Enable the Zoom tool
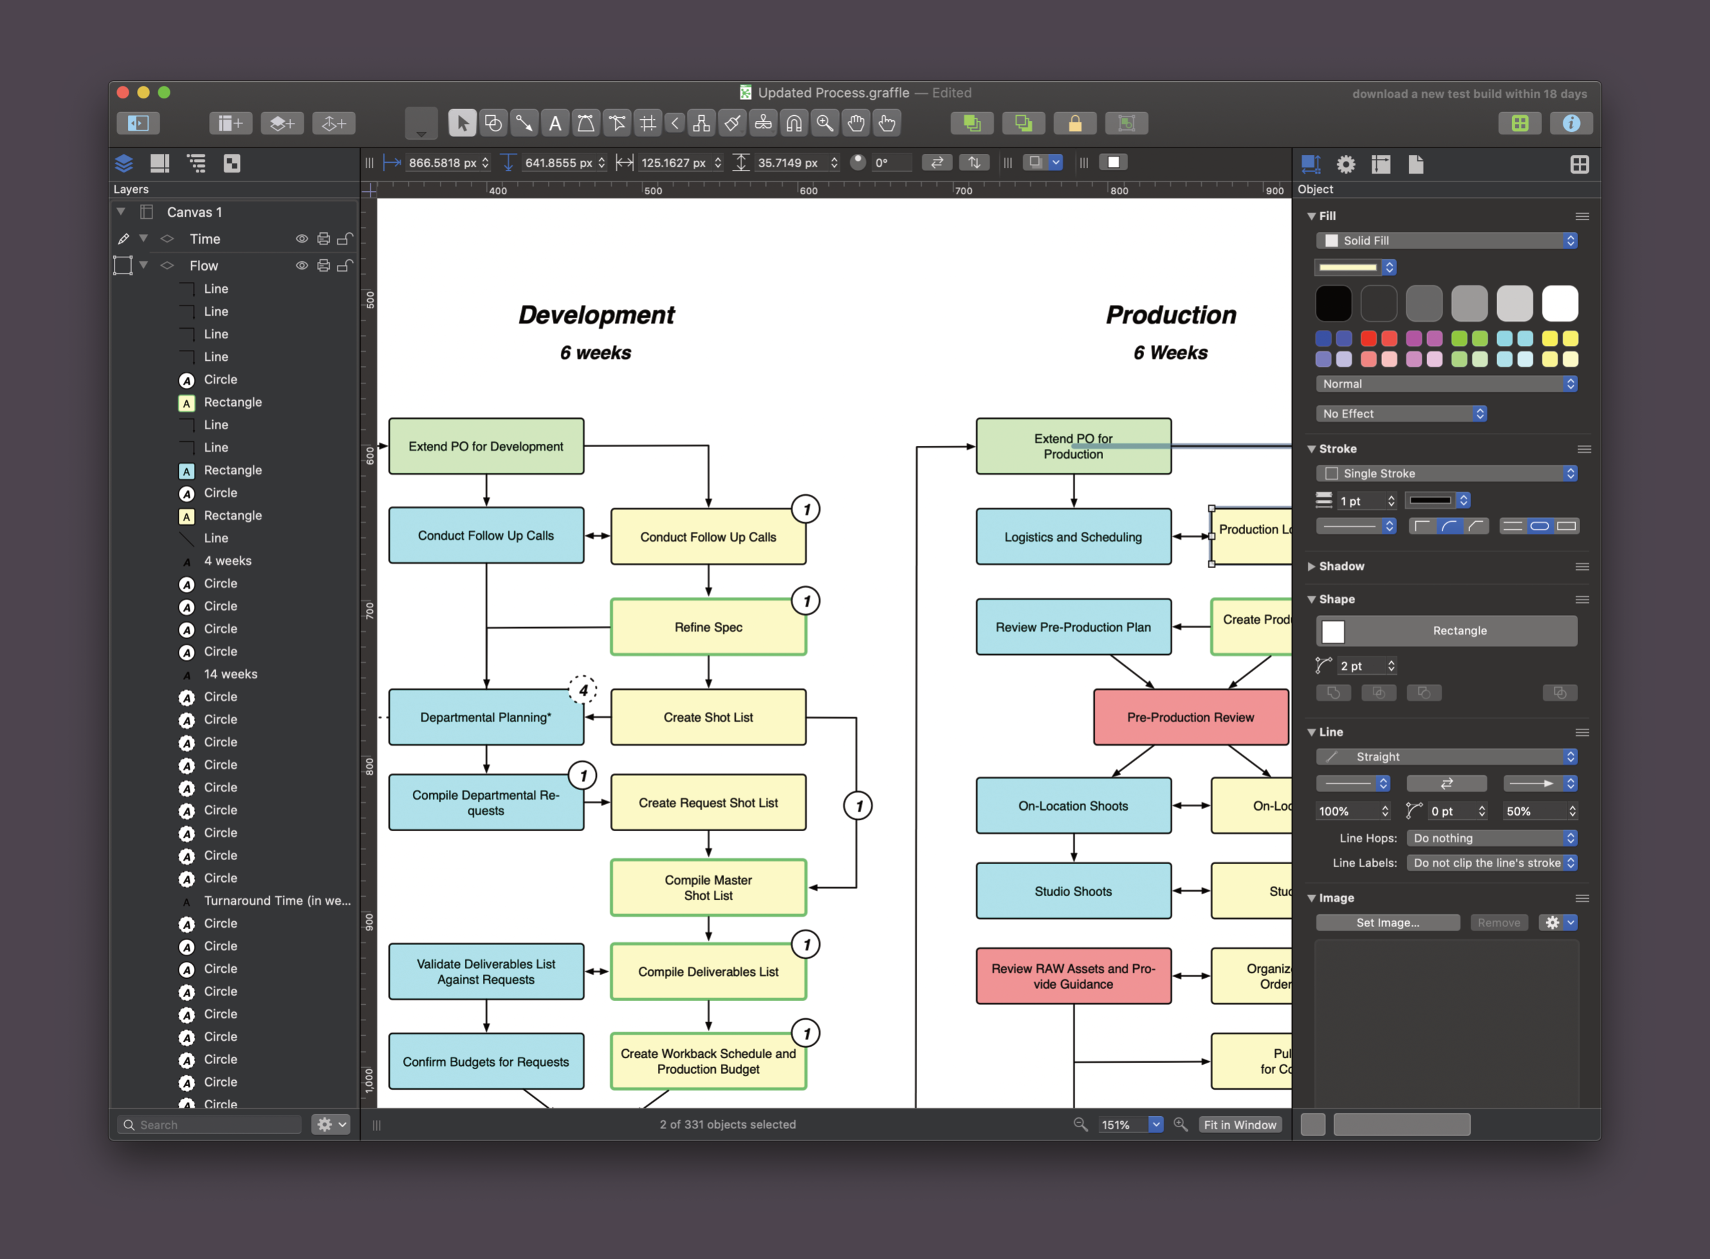Screen dimensions: 1710x1259 pyautogui.click(x=825, y=123)
